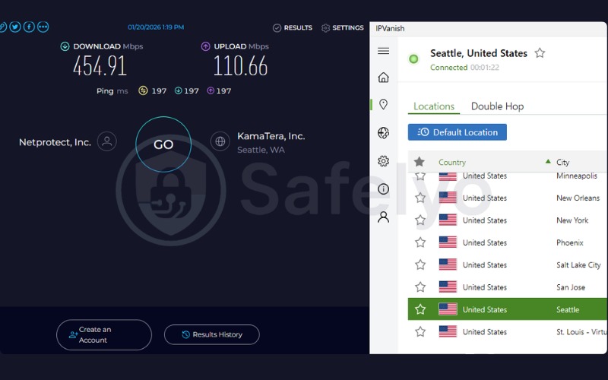The width and height of the screenshot is (608, 380).
Task: Open the globe shield icon in IPVanish sidebar
Action: point(383,132)
